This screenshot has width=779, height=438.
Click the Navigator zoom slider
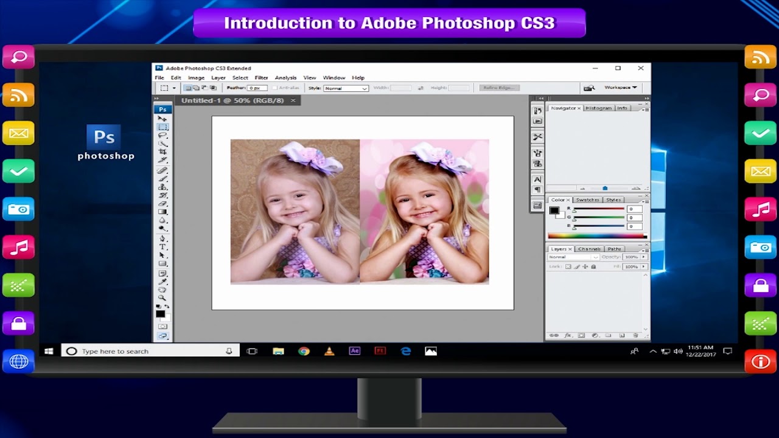pyautogui.click(x=604, y=188)
